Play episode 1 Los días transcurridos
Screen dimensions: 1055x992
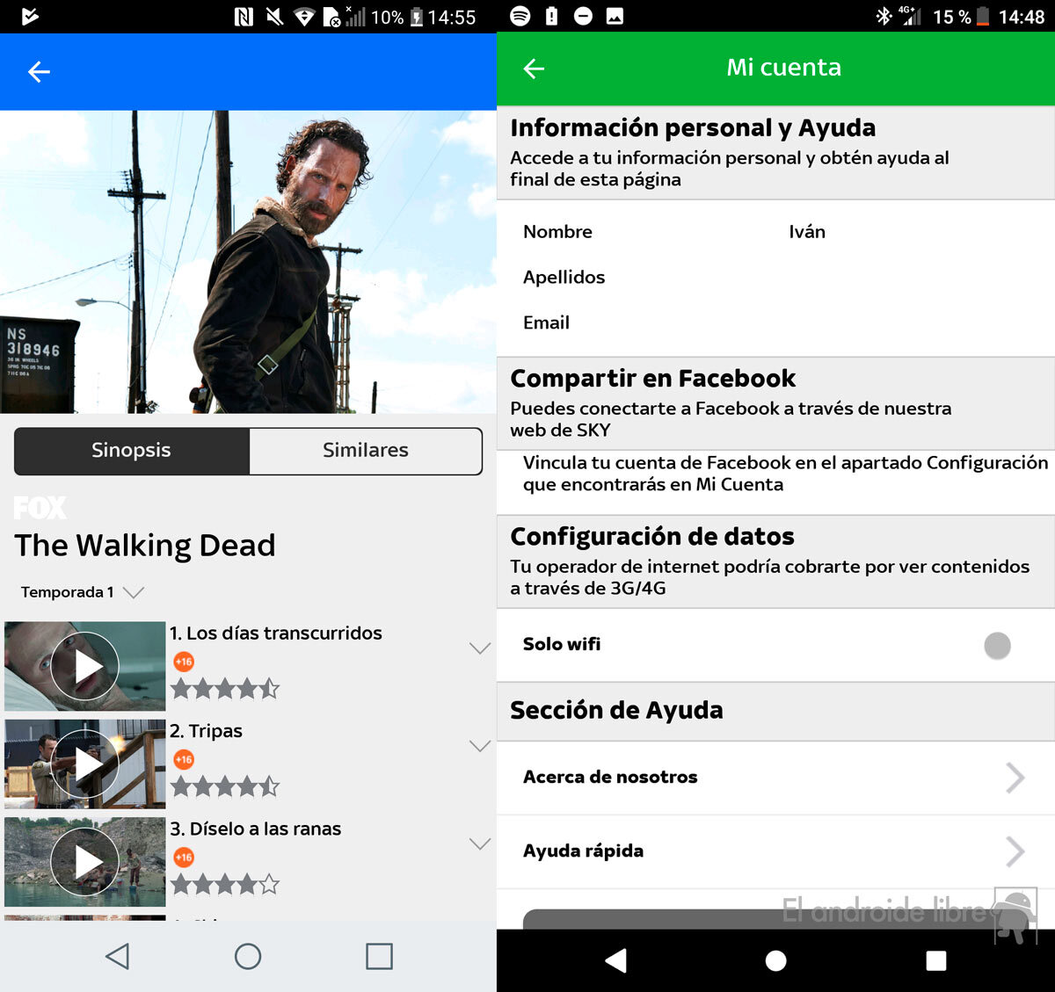coord(85,666)
